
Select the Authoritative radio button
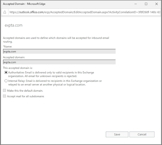click(x=6, y=72)
